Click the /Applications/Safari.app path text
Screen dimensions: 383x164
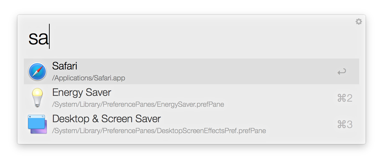pos(89,78)
